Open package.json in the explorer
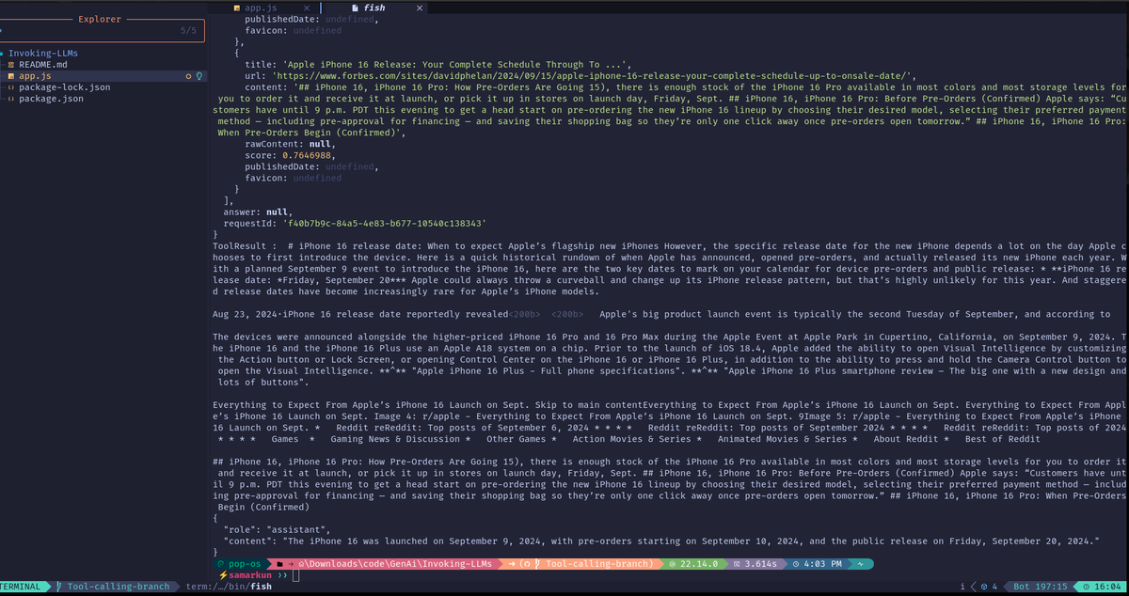The width and height of the screenshot is (1129, 596). coord(51,99)
